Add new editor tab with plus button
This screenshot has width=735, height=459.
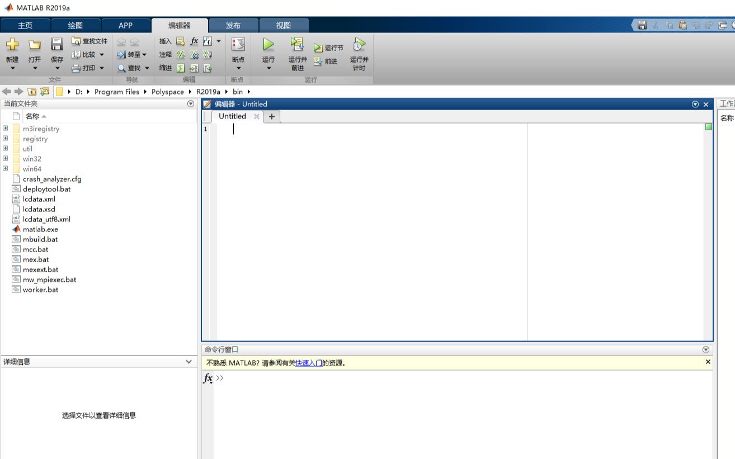(272, 116)
